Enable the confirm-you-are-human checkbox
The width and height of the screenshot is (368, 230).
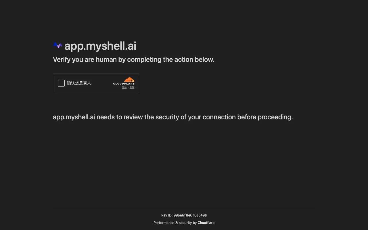61,83
